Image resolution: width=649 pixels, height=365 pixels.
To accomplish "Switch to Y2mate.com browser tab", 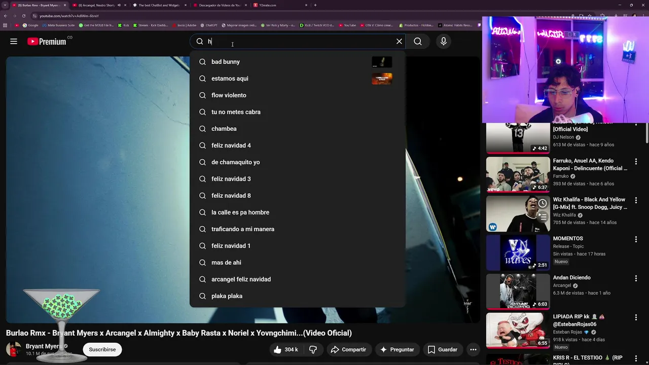I will pyautogui.click(x=280, y=5).
